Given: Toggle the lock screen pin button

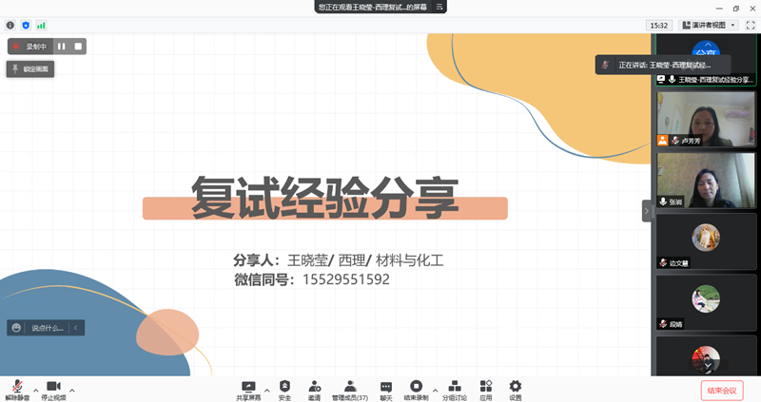Looking at the screenshot, I should pos(31,68).
